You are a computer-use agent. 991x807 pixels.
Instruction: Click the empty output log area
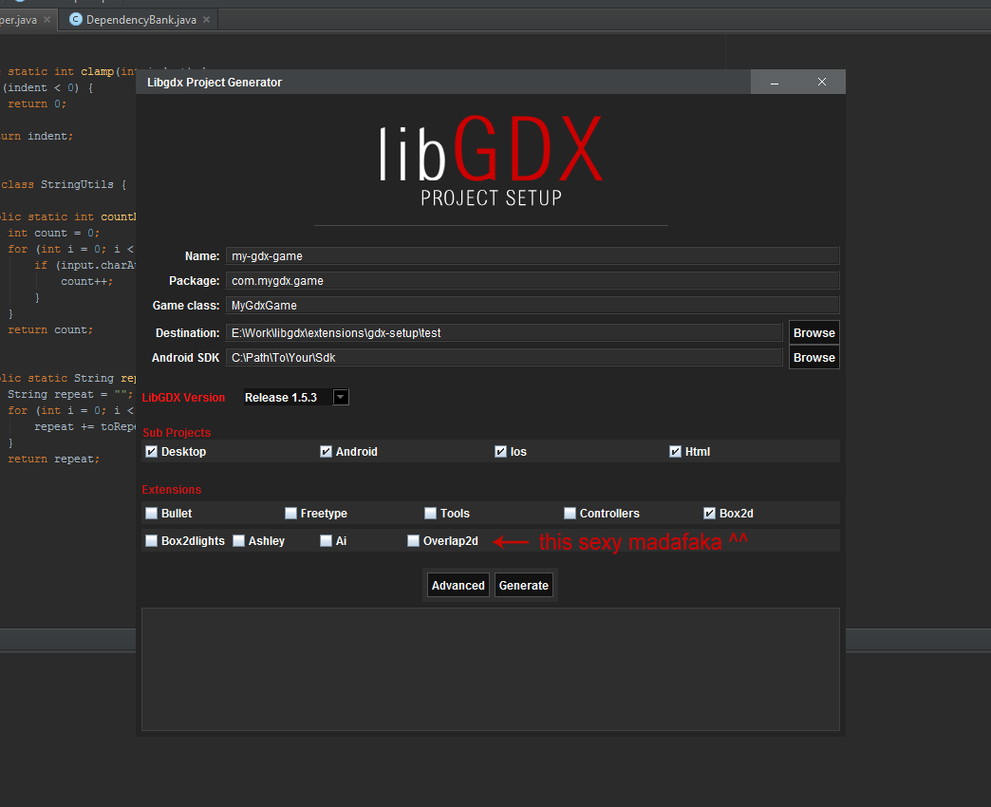(x=491, y=669)
